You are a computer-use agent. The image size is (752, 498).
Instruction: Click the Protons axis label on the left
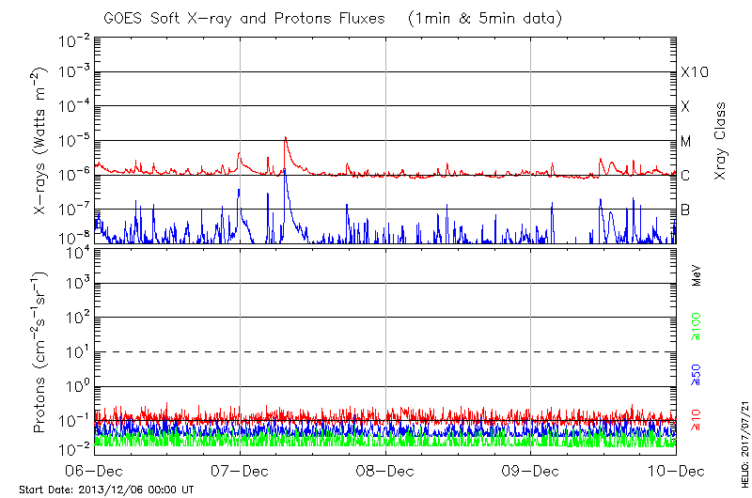click(x=40, y=352)
